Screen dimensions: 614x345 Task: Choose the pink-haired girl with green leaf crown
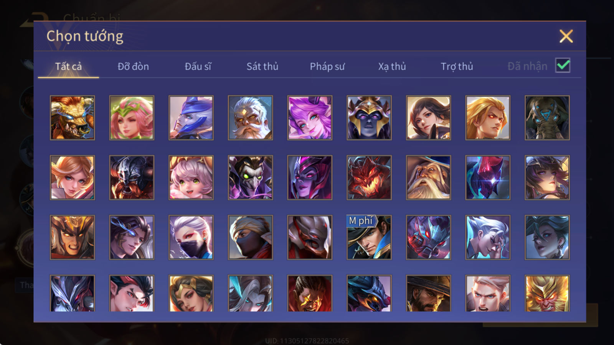click(132, 118)
